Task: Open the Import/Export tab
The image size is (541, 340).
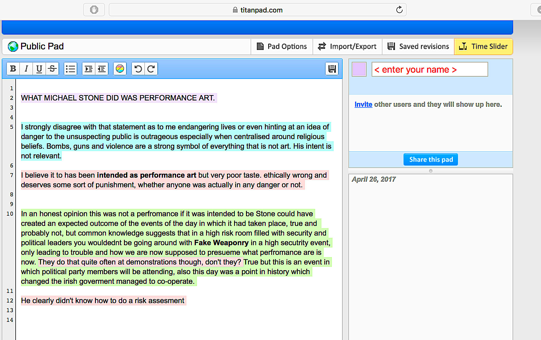Action: click(347, 47)
